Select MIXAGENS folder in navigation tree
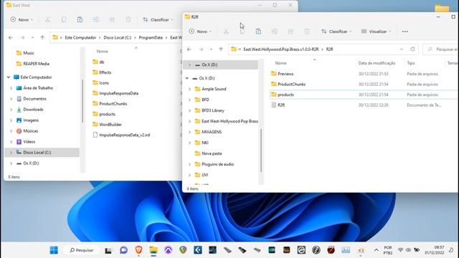This screenshot has height=258, width=459. click(212, 132)
